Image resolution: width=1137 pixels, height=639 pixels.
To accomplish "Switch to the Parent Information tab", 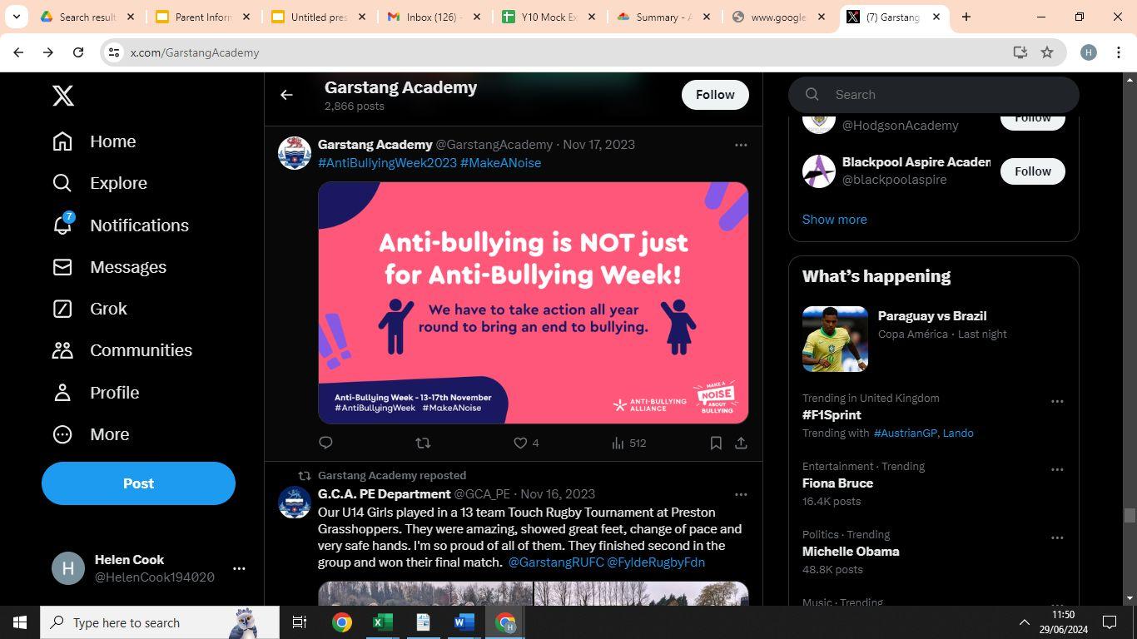I will pyautogui.click(x=202, y=17).
